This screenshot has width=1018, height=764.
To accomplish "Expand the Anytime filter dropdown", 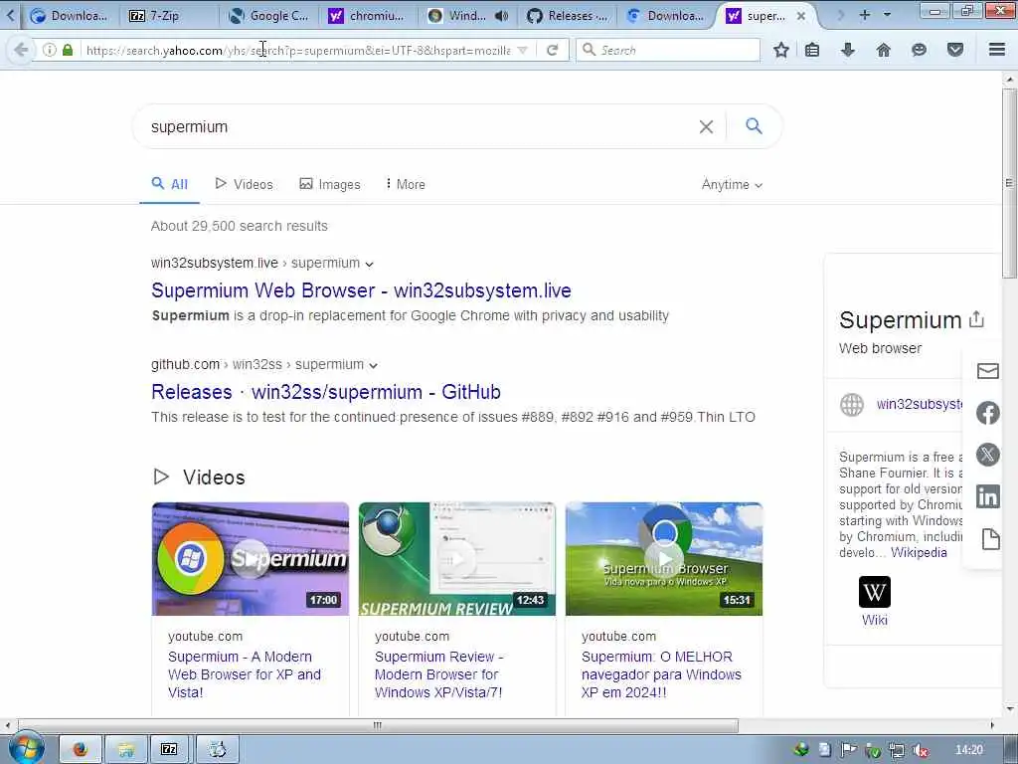I will 732,184.
